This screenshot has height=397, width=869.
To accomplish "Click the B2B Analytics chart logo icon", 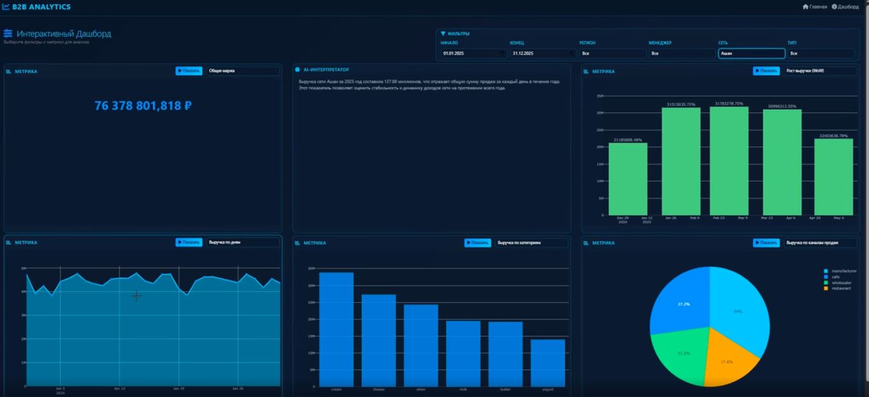I will [x=6, y=6].
